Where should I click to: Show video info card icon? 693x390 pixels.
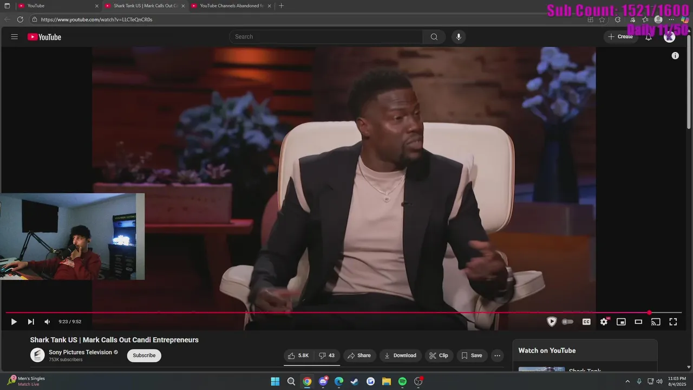tap(675, 56)
